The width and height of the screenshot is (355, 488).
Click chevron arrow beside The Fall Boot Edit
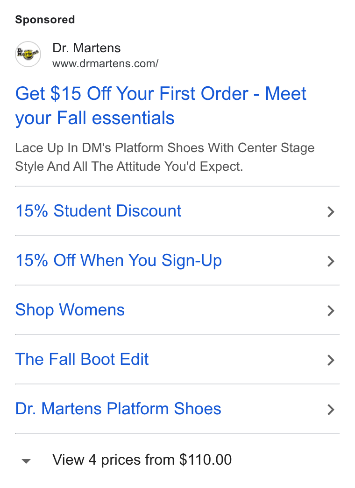[331, 360]
